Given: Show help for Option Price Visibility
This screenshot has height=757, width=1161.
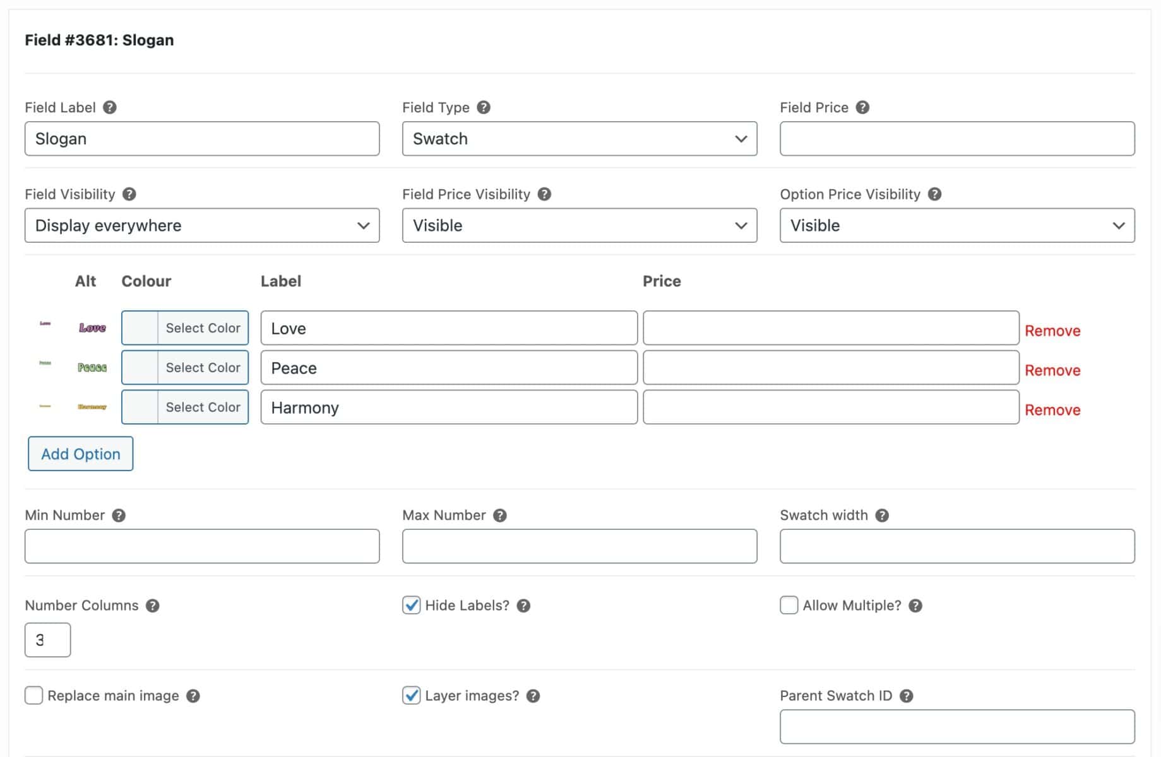Looking at the screenshot, I should point(935,194).
